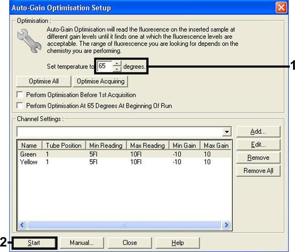Click the Min Gain column header

184,145
